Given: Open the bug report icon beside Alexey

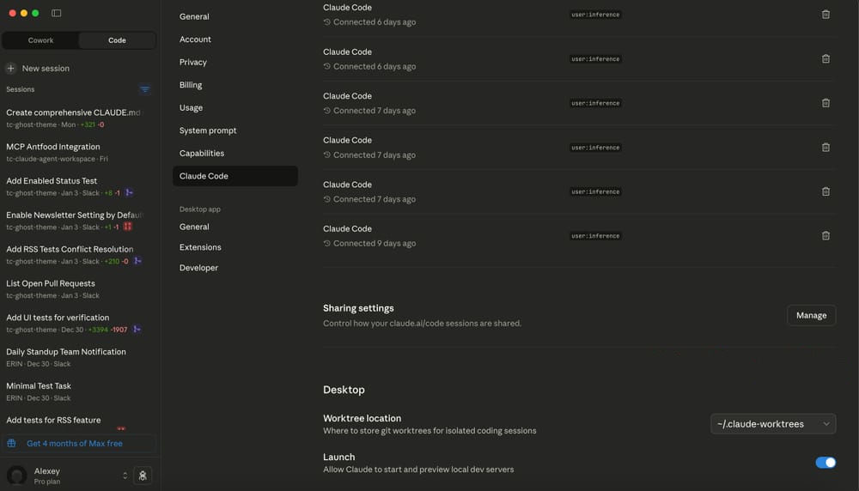Looking at the screenshot, I should pyautogui.click(x=143, y=476).
